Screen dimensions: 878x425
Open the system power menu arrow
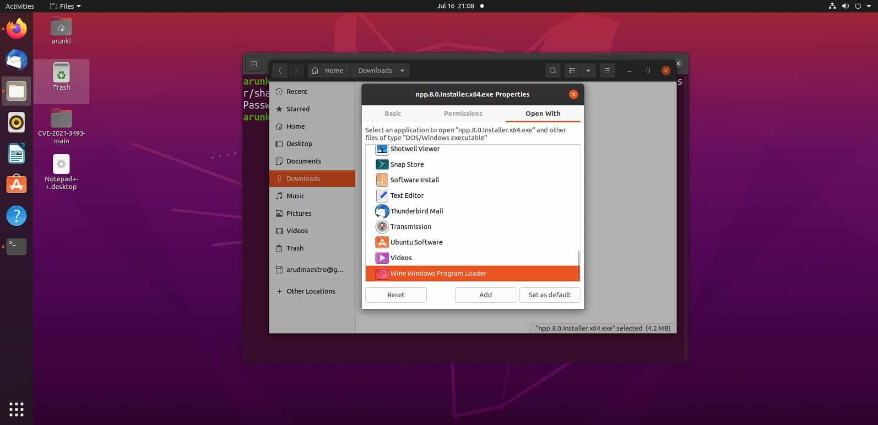[x=869, y=6]
